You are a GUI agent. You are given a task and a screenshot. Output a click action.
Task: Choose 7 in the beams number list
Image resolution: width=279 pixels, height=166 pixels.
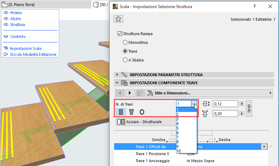[x=187, y=137]
